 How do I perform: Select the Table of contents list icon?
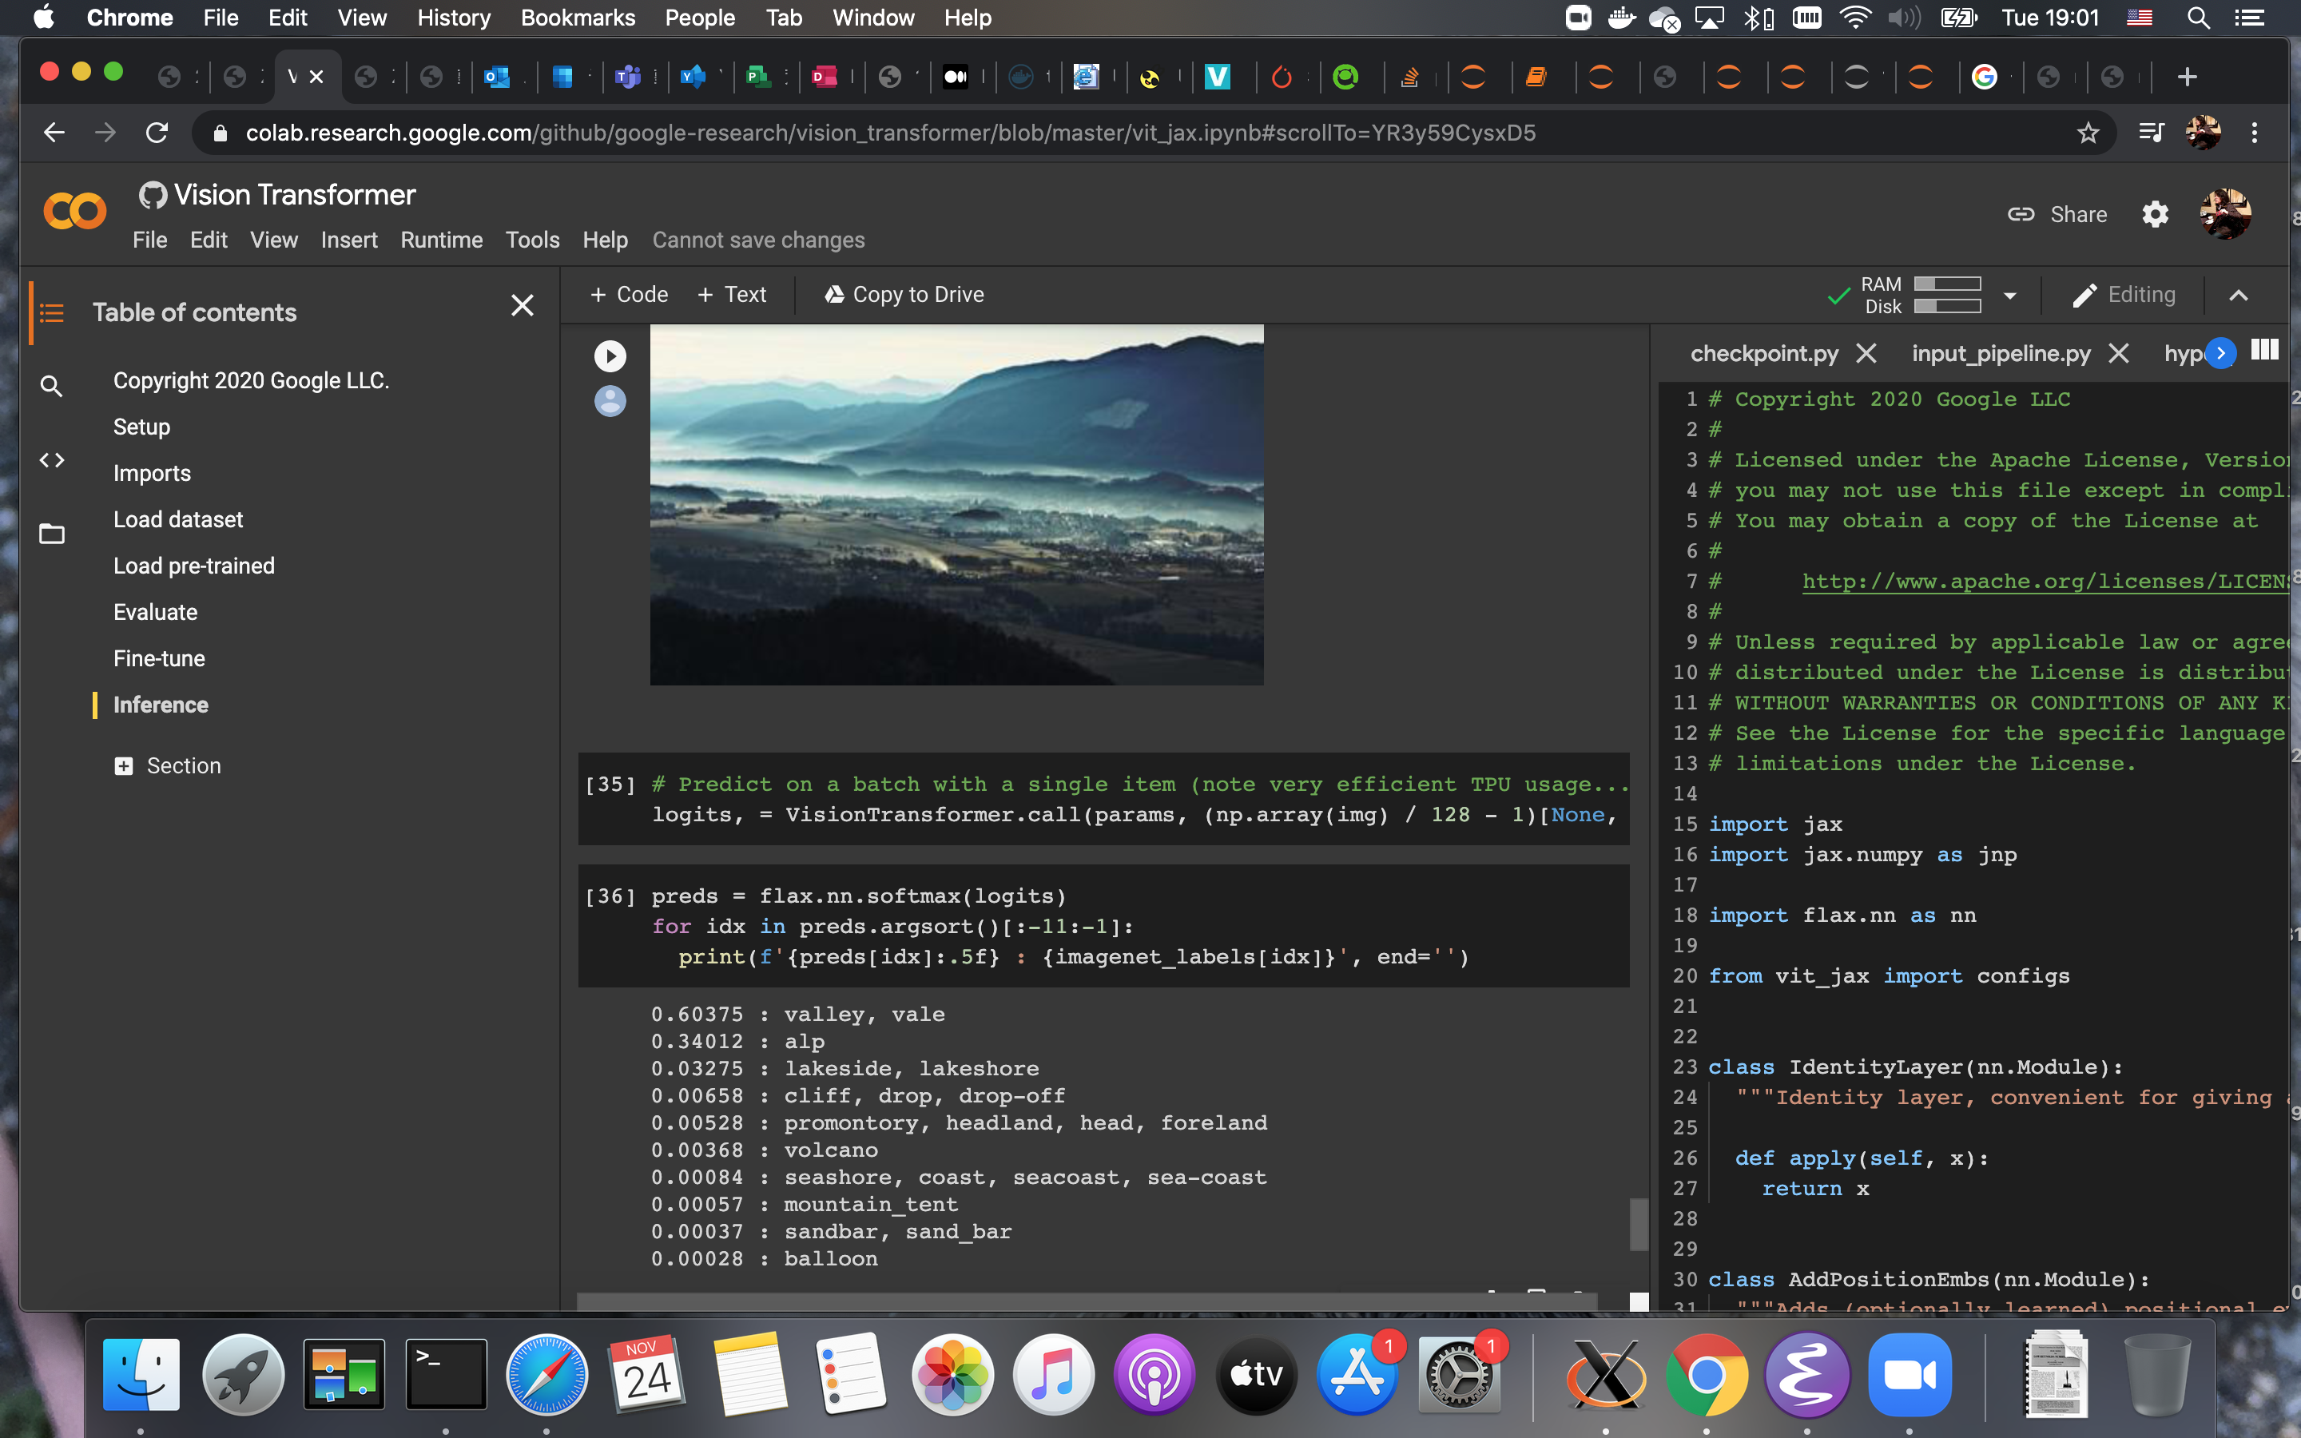51,312
